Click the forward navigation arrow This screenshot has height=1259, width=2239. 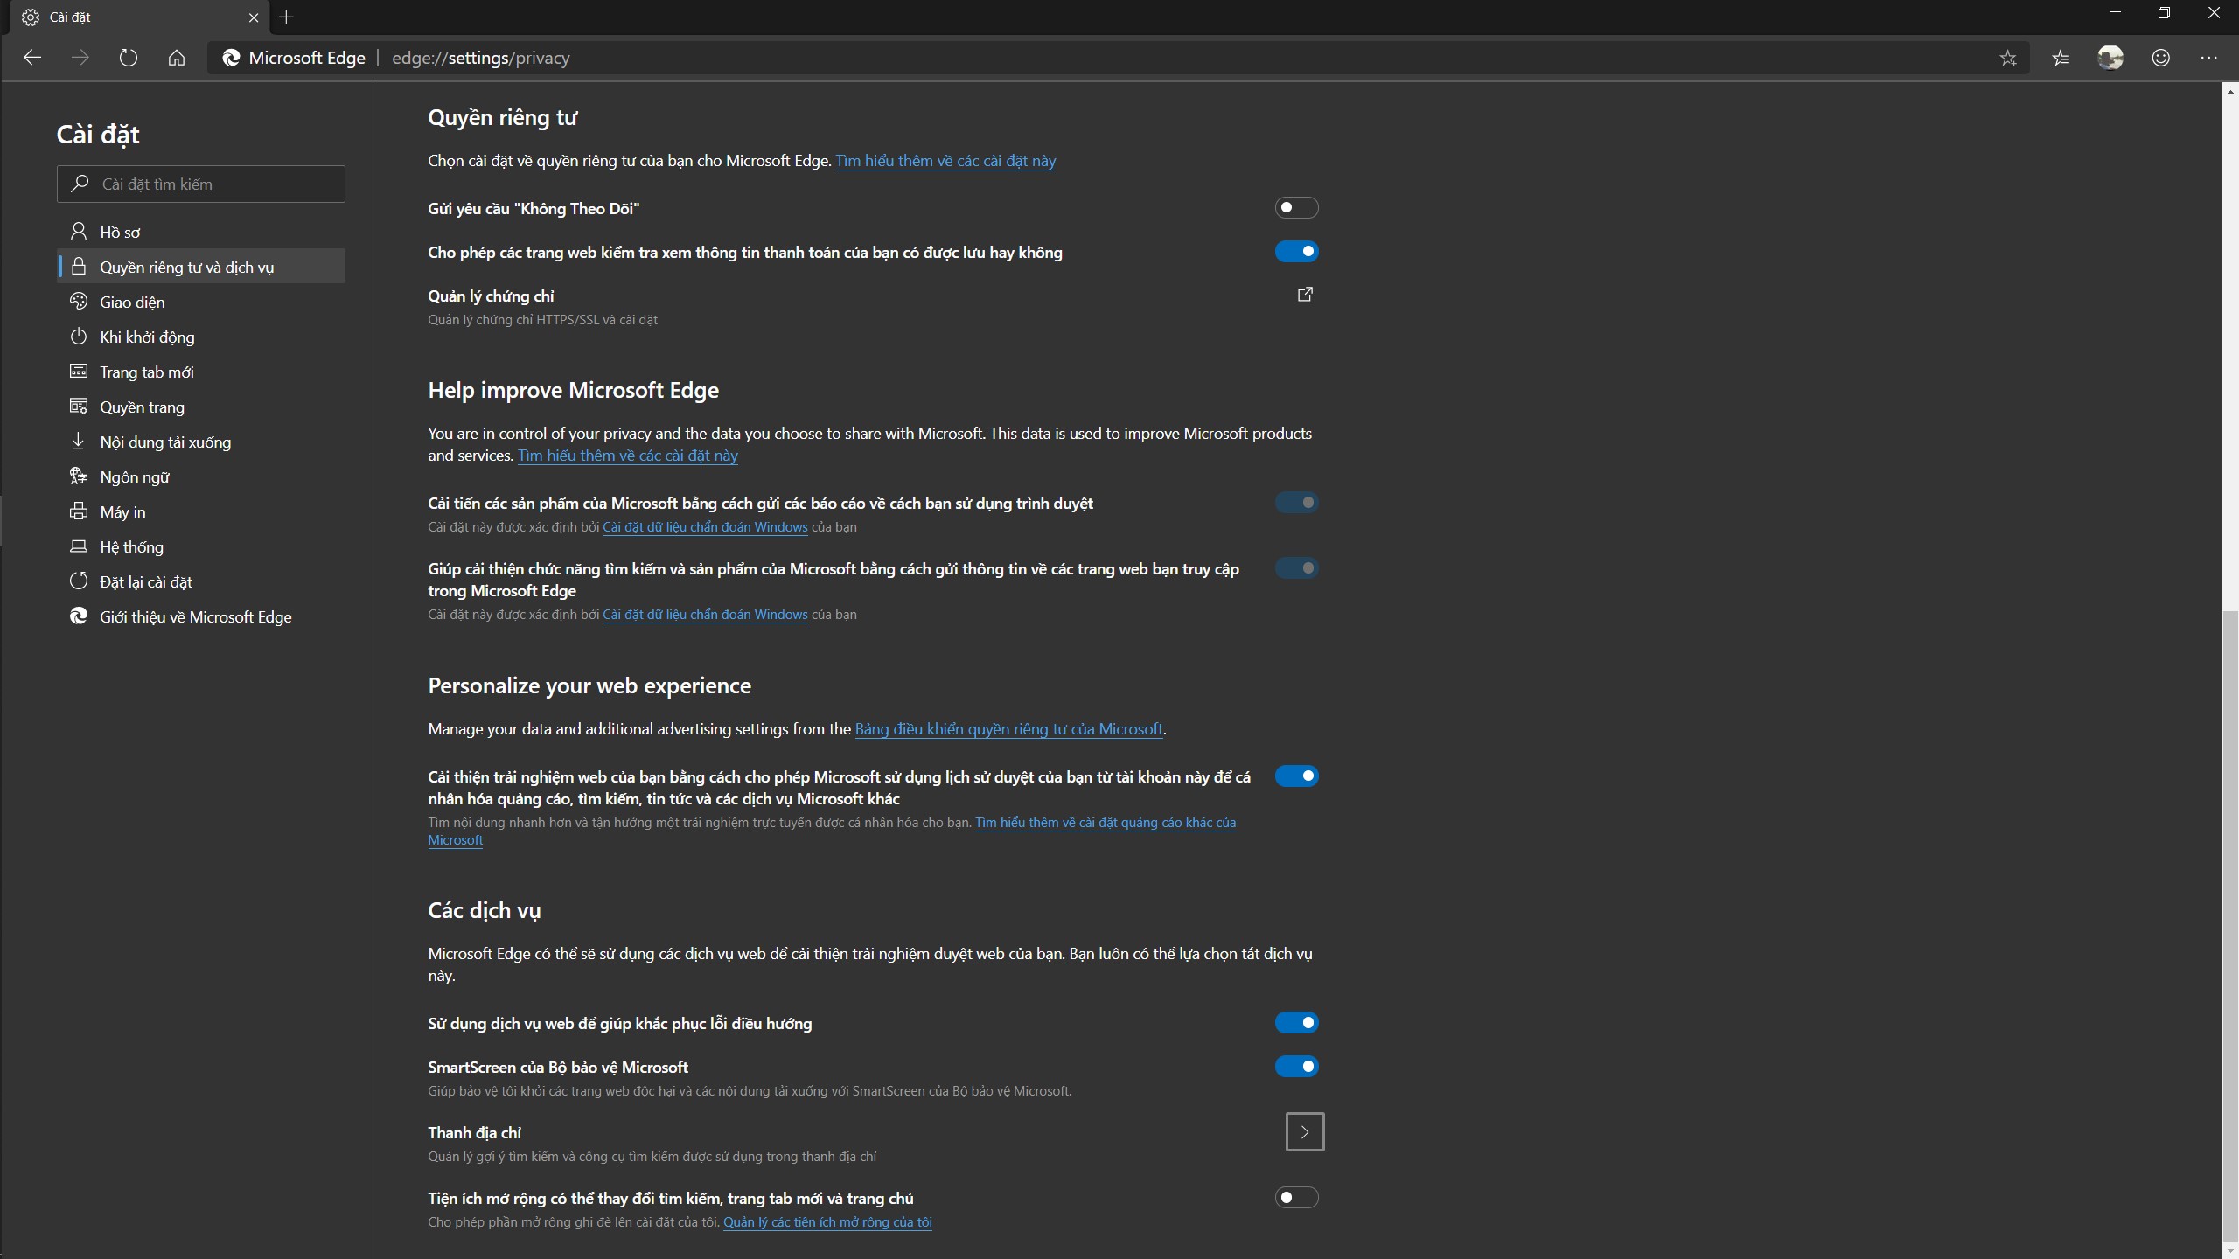80,58
